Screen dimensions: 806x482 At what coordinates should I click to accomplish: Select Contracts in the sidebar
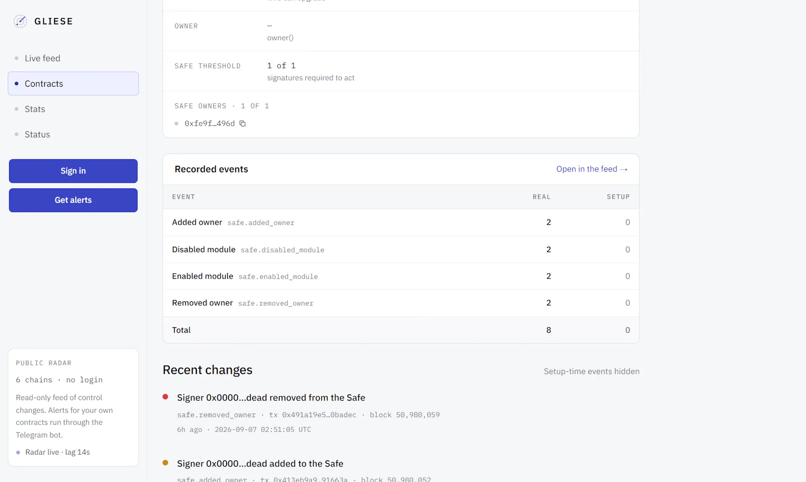(x=73, y=84)
